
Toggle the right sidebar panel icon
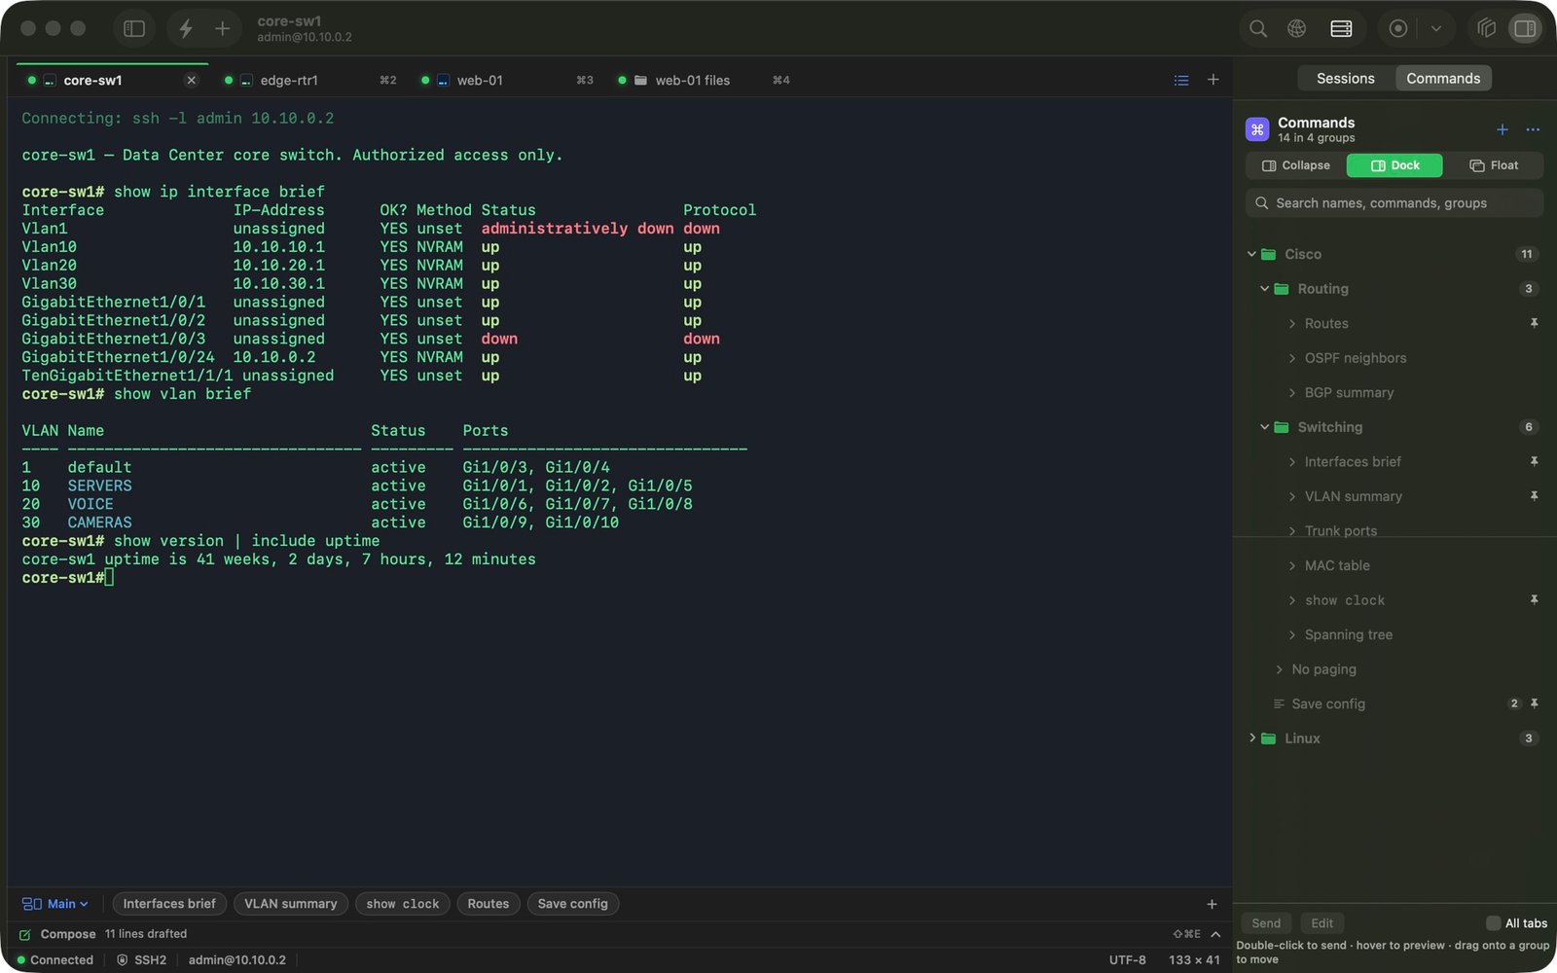(x=1525, y=28)
